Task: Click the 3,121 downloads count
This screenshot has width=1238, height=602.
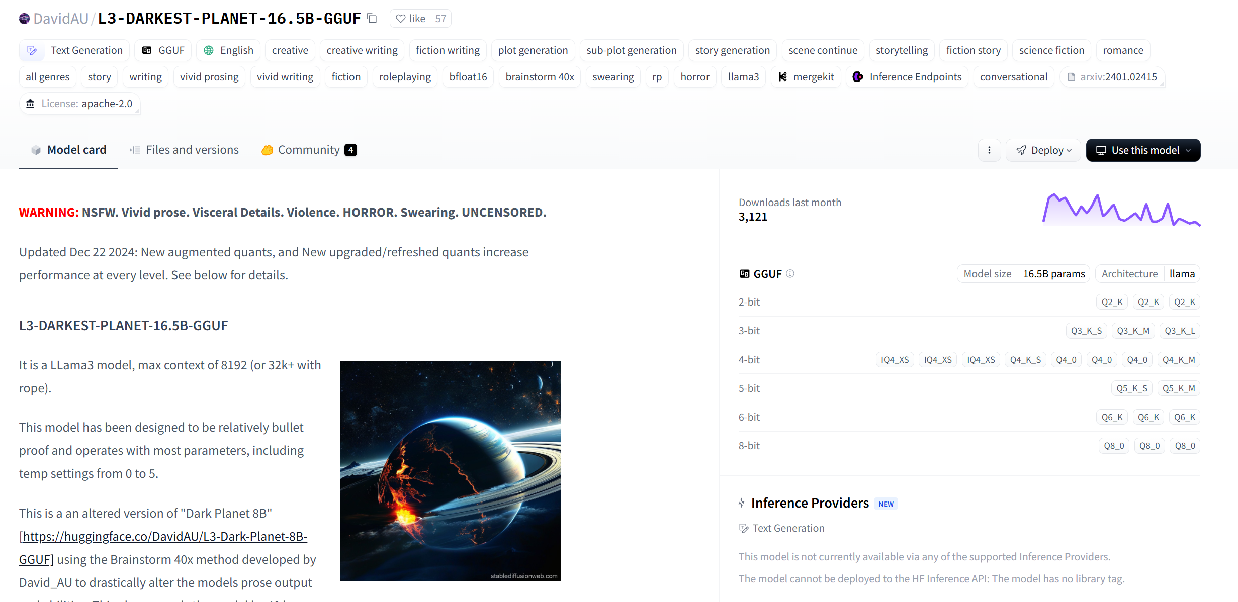Action: click(753, 217)
